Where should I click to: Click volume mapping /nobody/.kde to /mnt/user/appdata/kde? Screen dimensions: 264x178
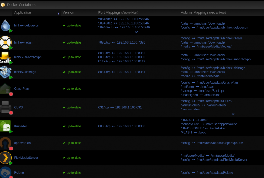coord(209,124)
